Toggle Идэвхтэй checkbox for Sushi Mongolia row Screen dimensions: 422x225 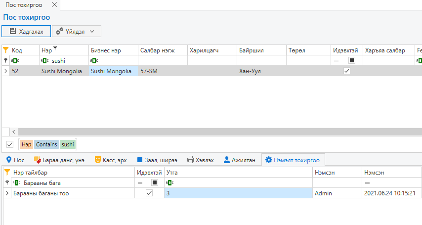pos(347,71)
